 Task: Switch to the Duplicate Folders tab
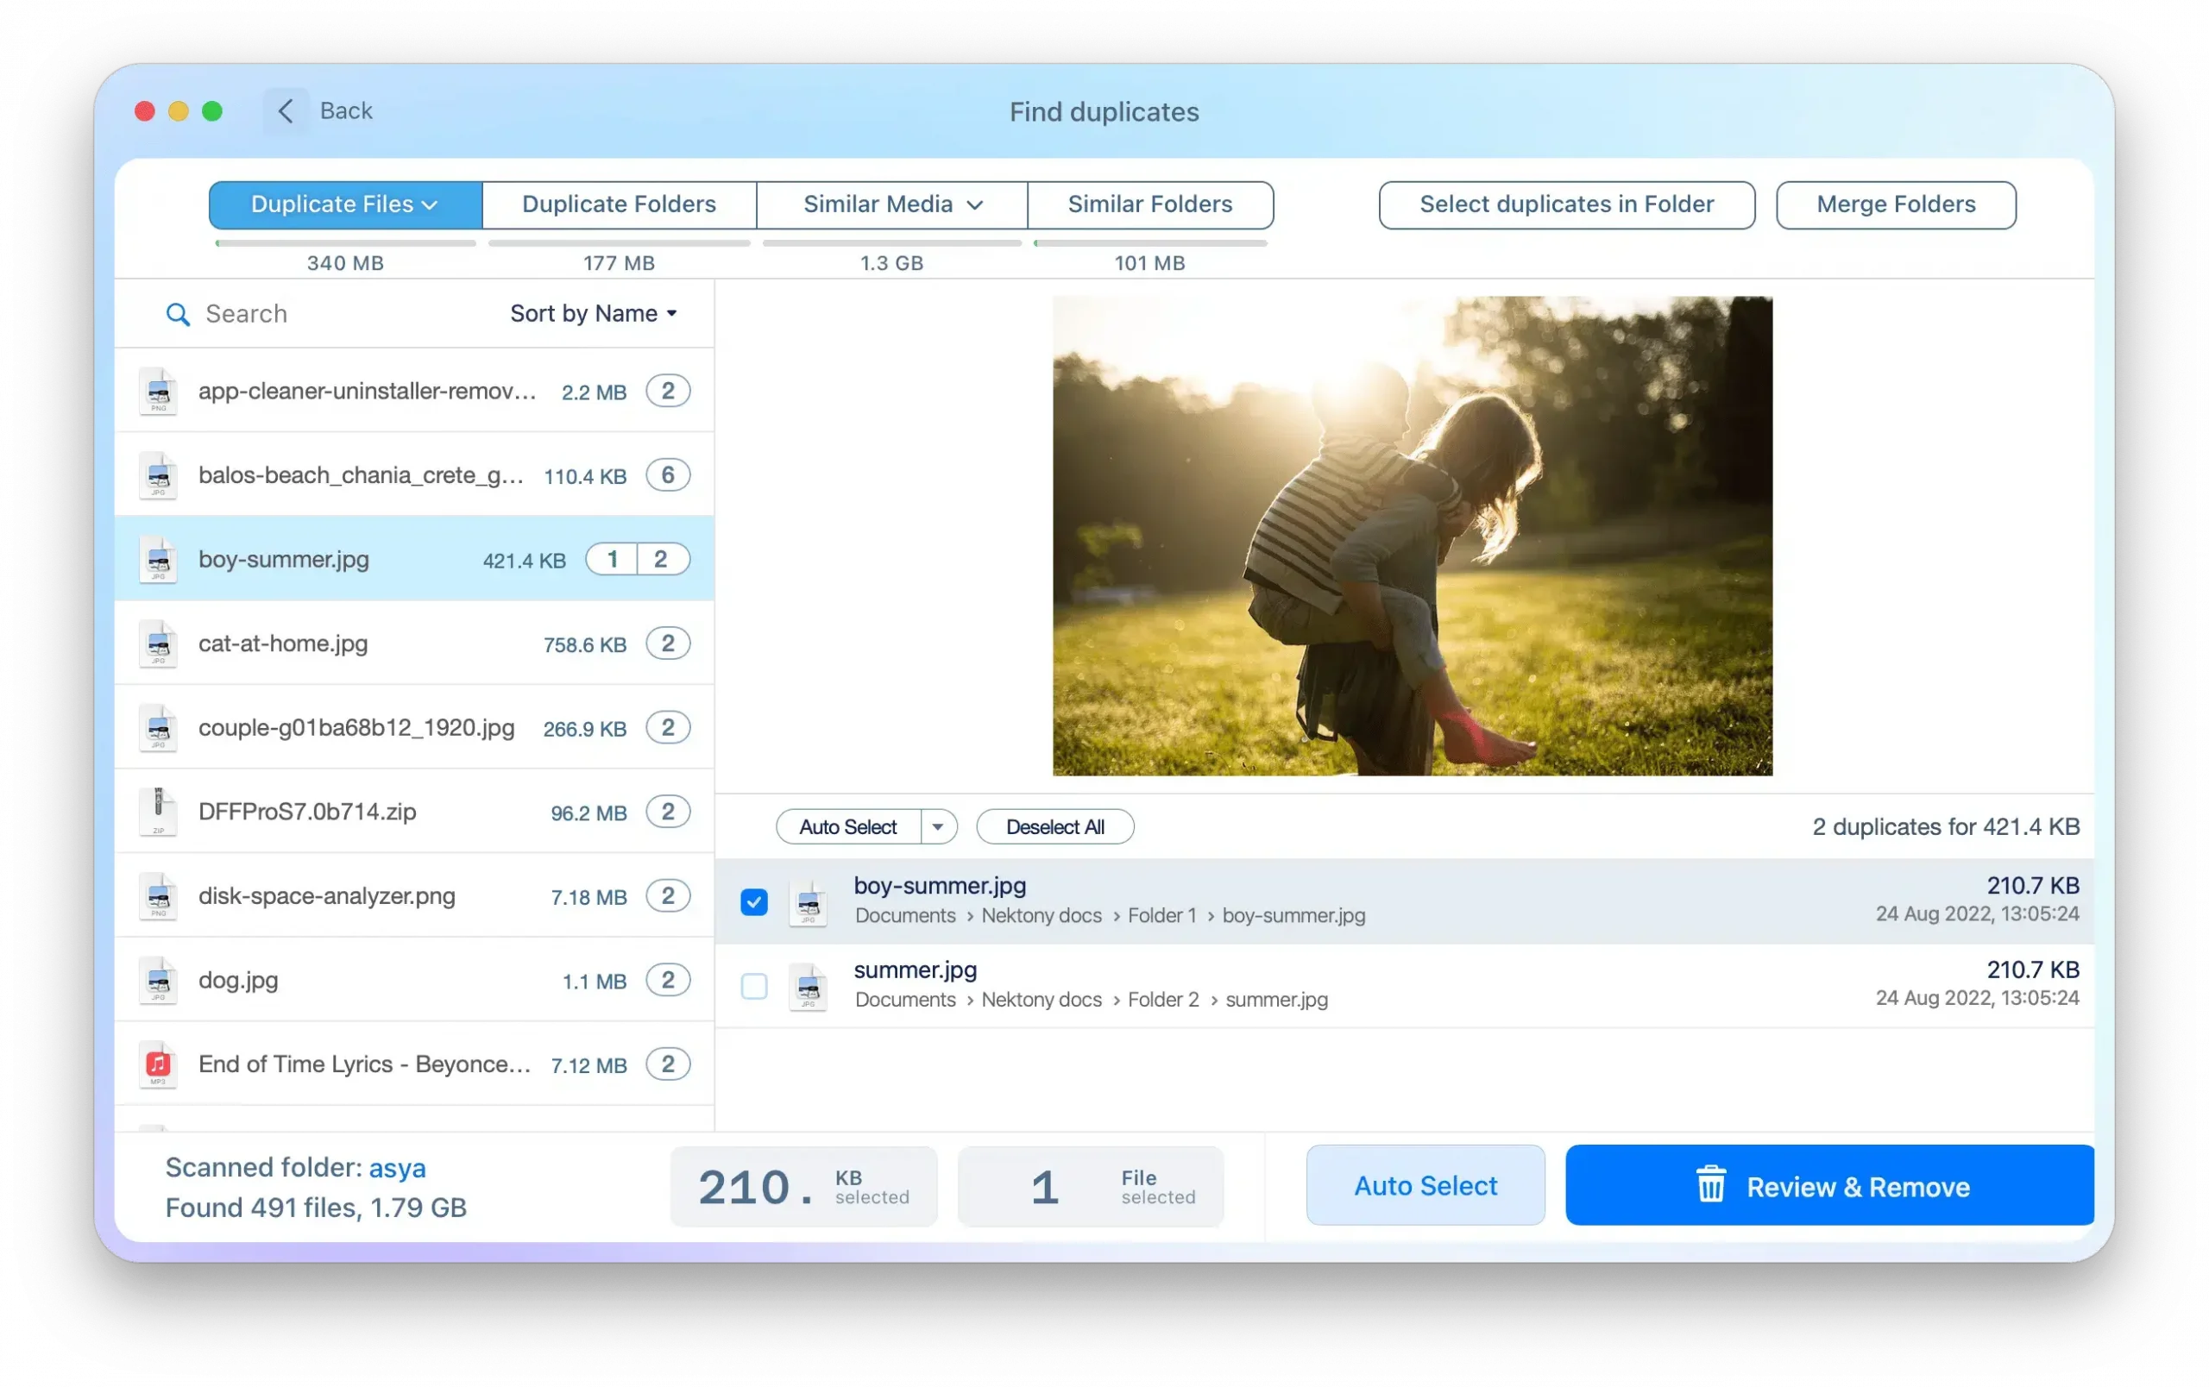[619, 204]
